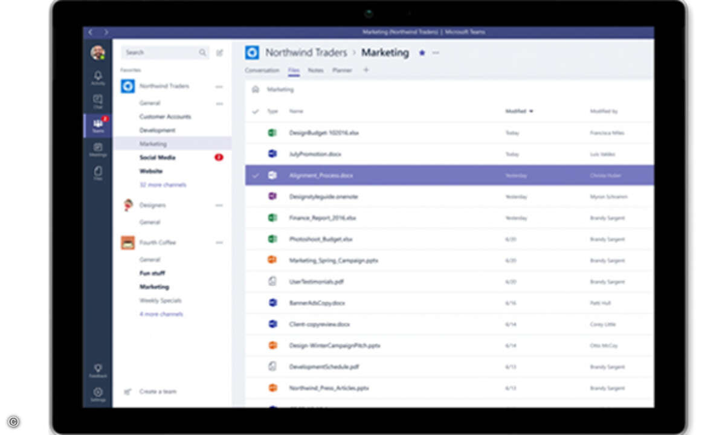The width and height of the screenshot is (725, 435).
Task: Open Photoshoot_Budget.xlsx file name
Action: [x=321, y=239]
